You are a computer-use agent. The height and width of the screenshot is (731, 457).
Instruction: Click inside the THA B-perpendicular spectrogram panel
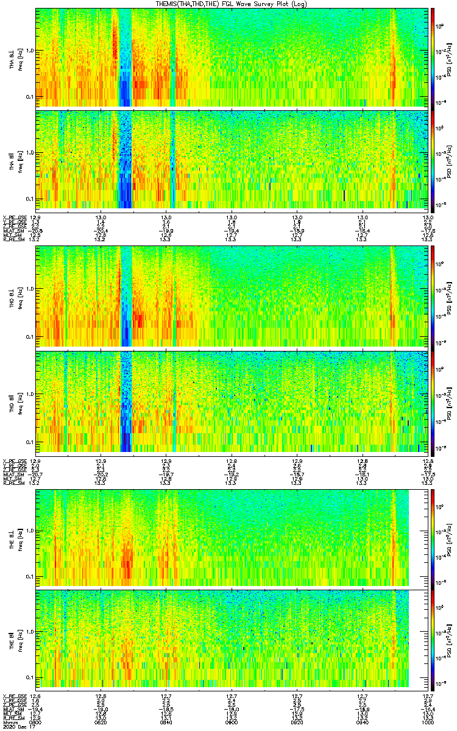click(x=232, y=58)
